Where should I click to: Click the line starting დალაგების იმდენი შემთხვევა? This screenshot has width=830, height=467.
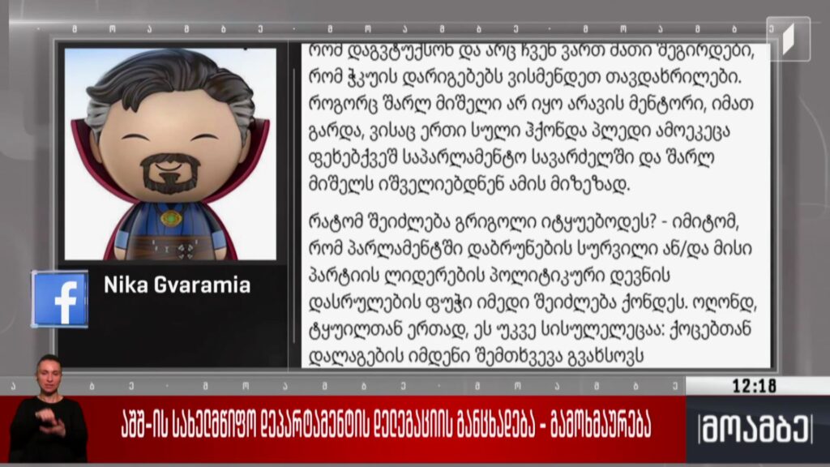pyautogui.click(x=476, y=356)
